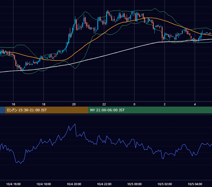212x187 pixels.
Task: Click the 18 hour axis label
Action: 44,104
